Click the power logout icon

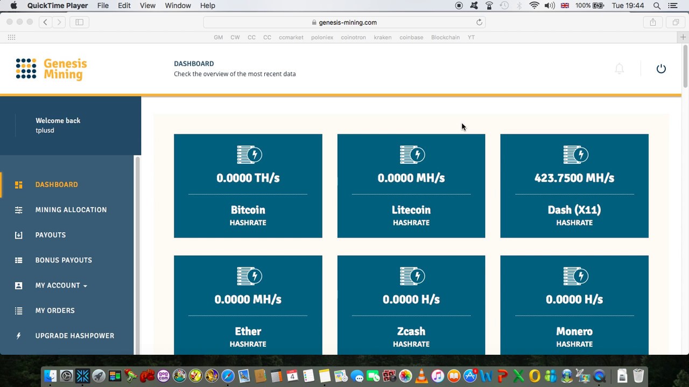click(x=661, y=69)
